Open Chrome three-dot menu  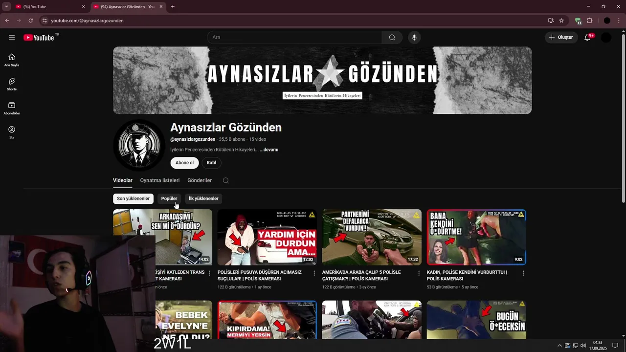point(619,21)
